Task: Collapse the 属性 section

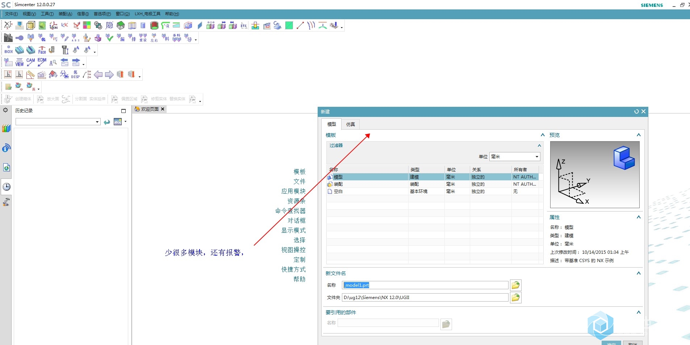Action: point(639,217)
